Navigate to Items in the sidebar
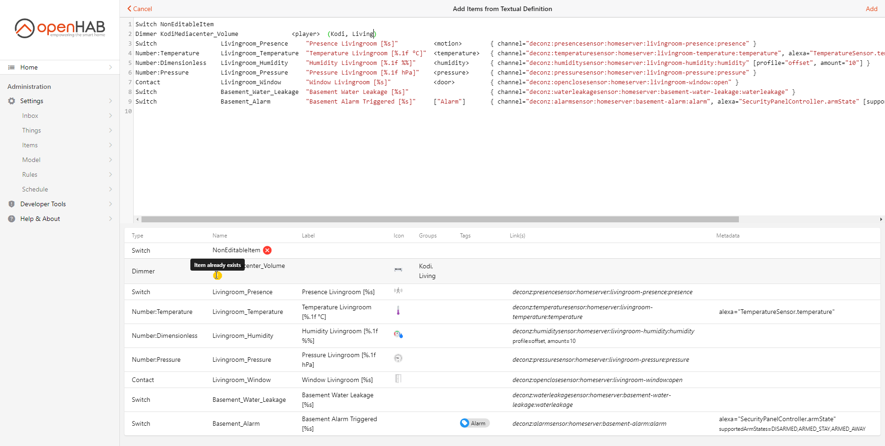The image size is (885, 446). click(x=30, y=145)
